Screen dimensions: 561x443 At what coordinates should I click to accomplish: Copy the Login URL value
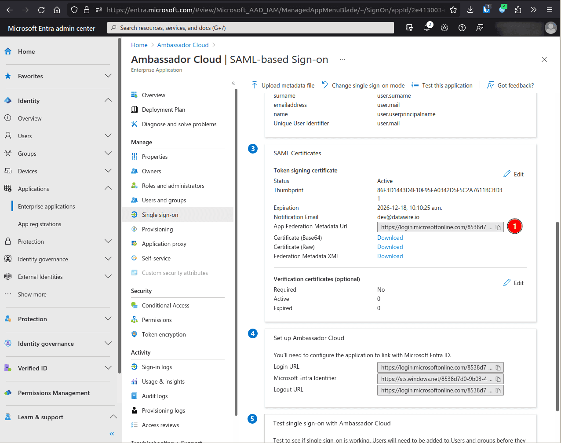498,368
